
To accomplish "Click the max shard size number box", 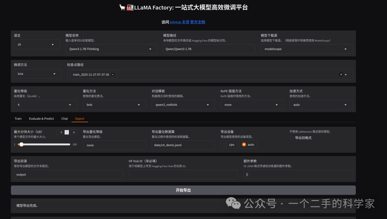I will (x=63, y=132).
